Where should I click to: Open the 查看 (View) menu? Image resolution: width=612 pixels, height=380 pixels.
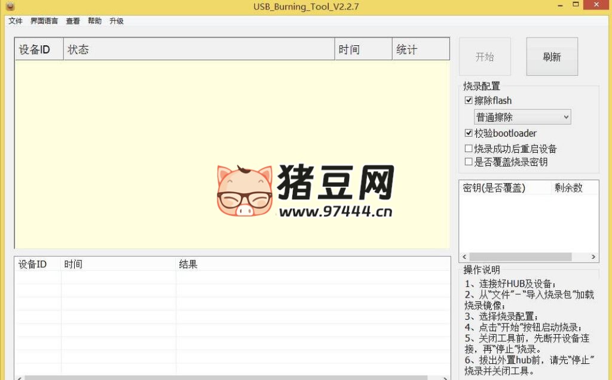pyautogui.click(x=72, y=21)
